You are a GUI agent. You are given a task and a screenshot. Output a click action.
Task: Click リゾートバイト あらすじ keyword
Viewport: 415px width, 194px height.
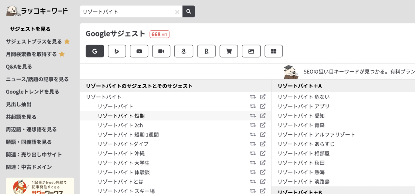306,144
